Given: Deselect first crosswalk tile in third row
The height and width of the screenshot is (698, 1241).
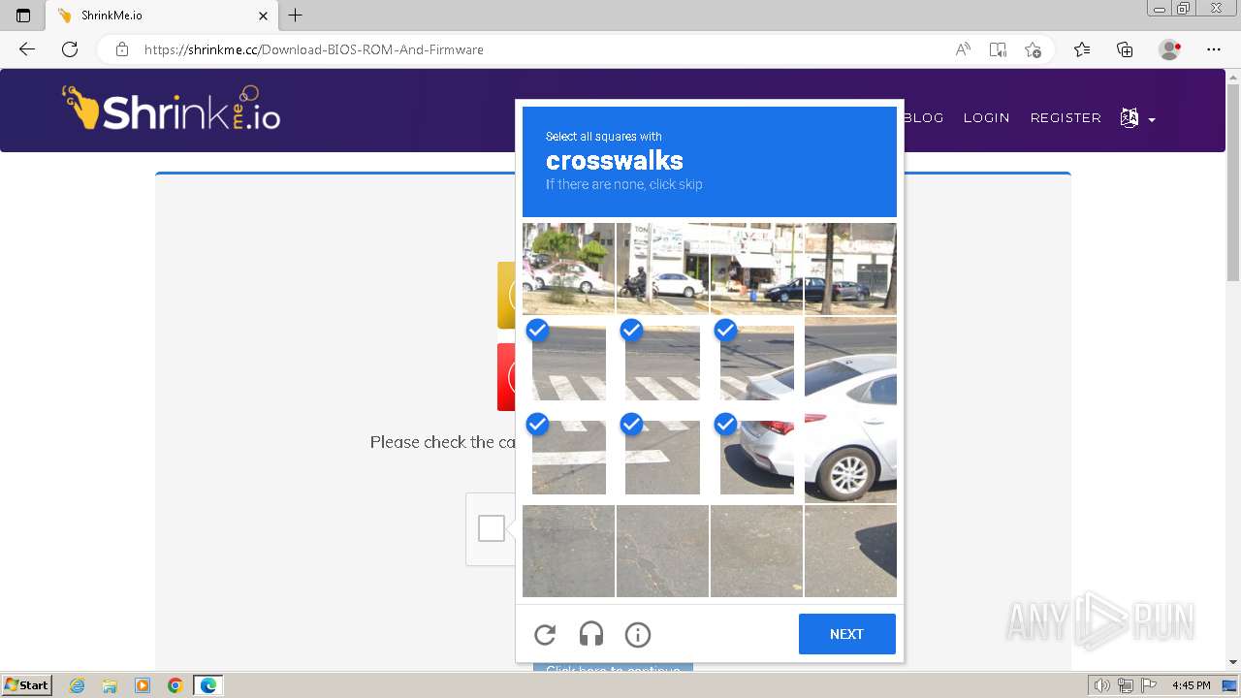Looking at the screenshot, I should pos(568,456).
